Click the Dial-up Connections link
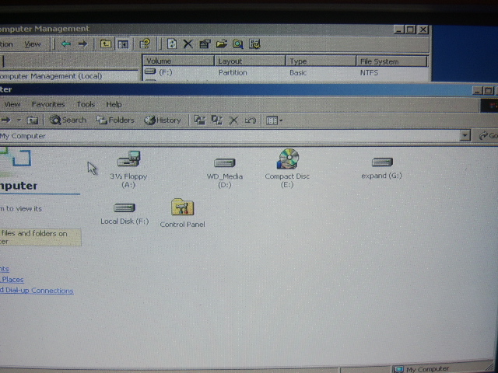 pyautogui.click(x=37, y=291)
